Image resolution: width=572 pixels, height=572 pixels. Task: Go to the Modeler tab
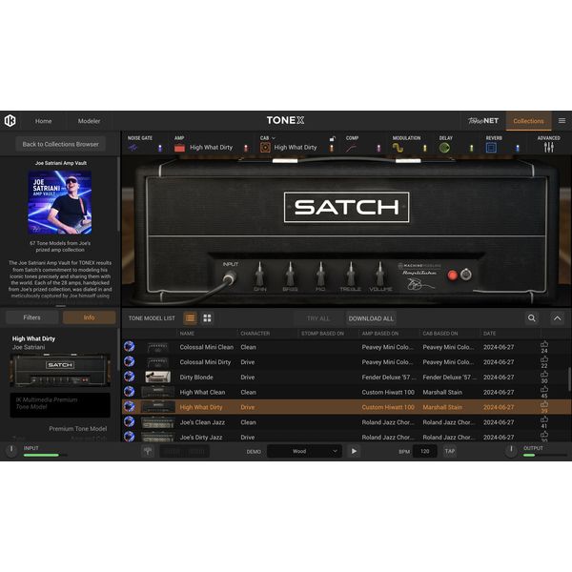[x=89, y=121]
